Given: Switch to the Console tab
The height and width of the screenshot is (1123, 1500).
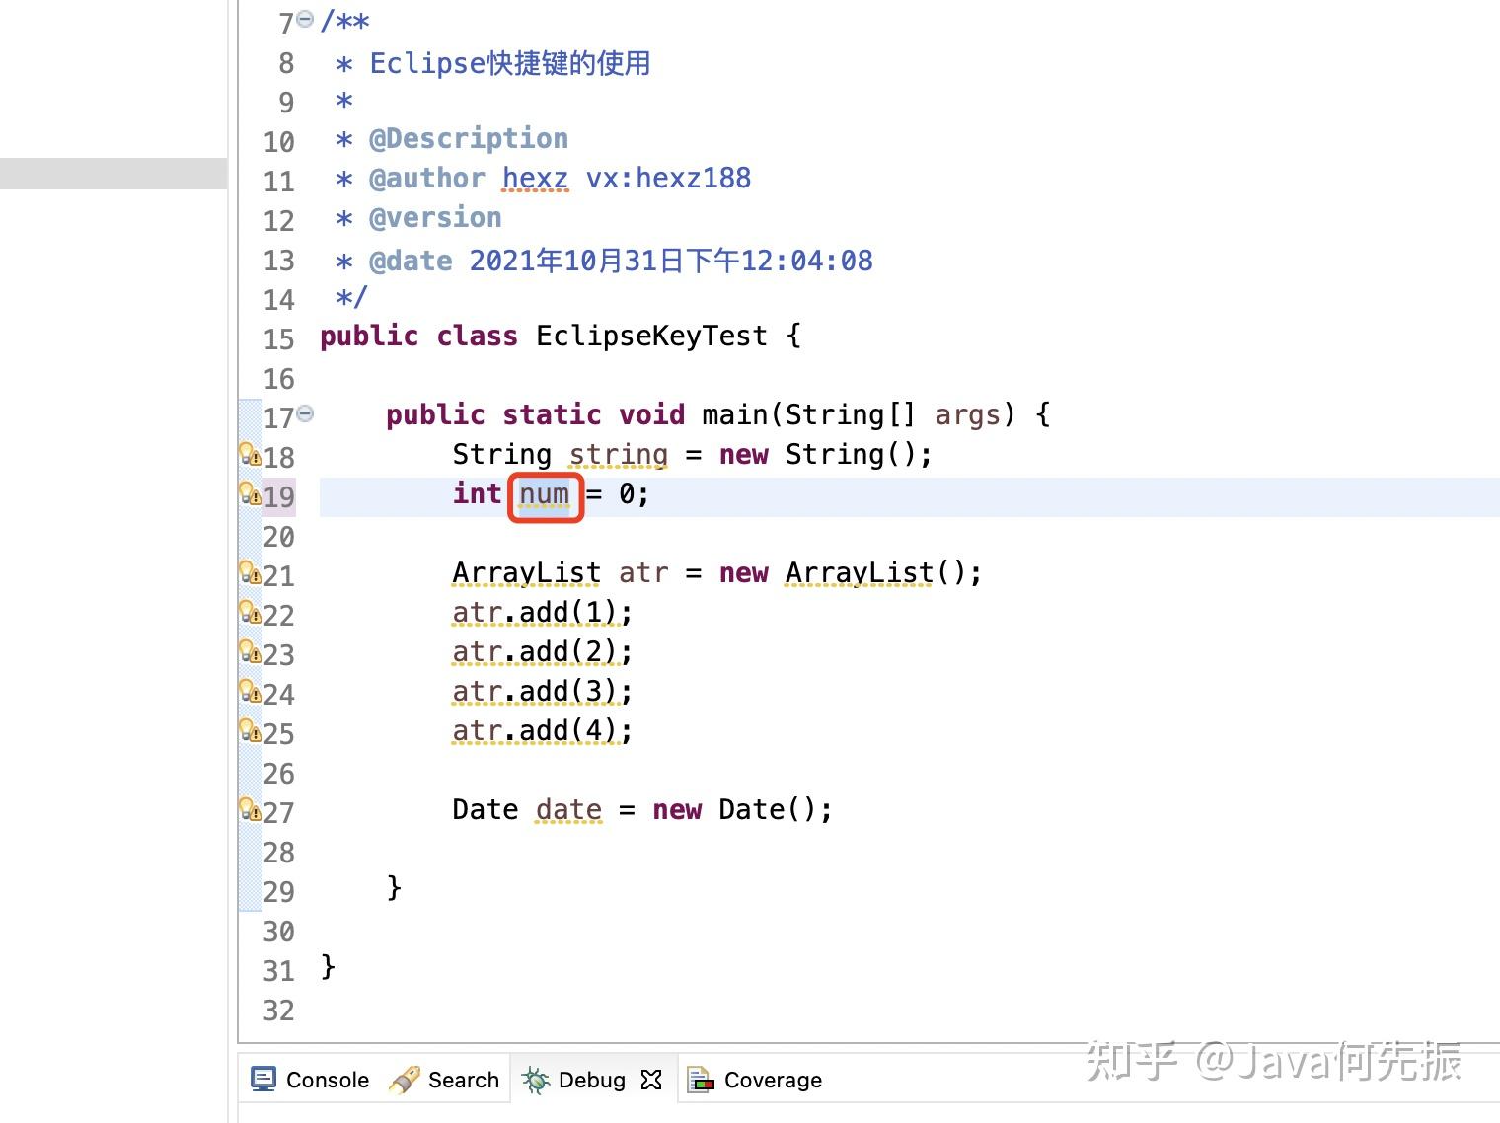Looking at the screenshot, I should coord(310,1080).
